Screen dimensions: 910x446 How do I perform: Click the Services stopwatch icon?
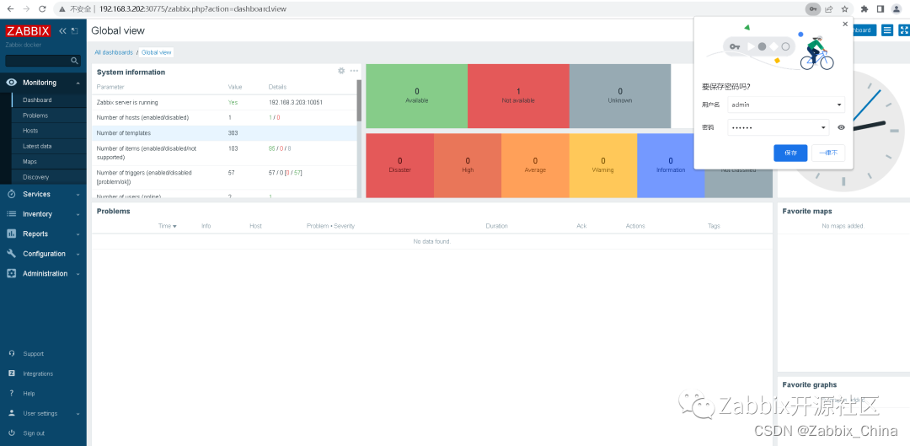tap(12, 194)
